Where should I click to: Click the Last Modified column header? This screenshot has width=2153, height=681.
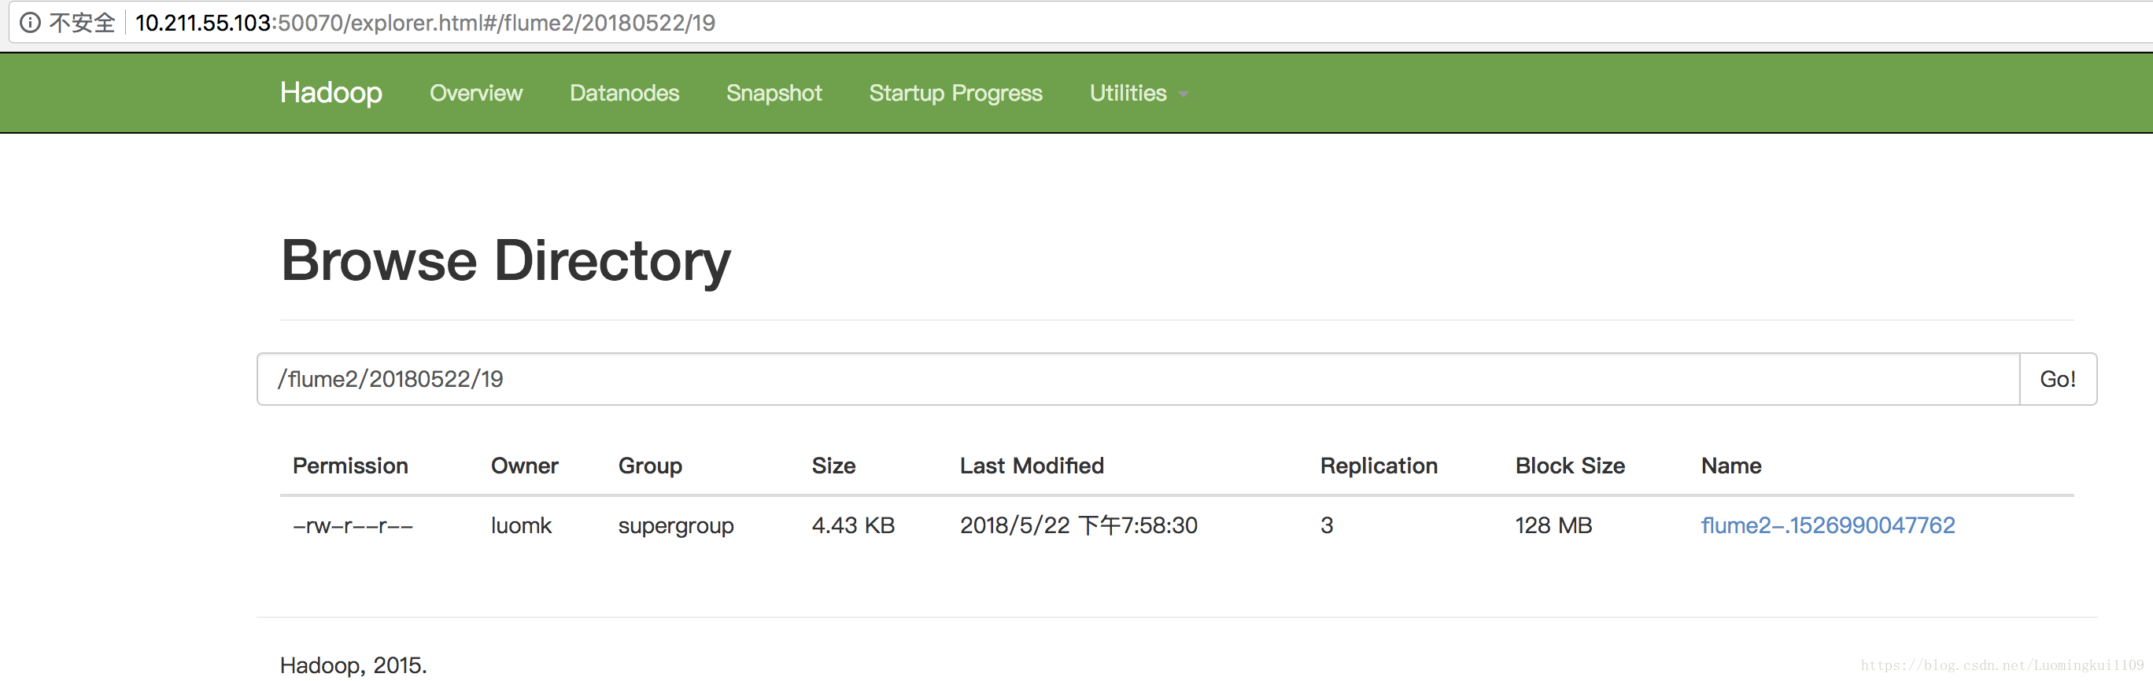[x=1032, y=466]
